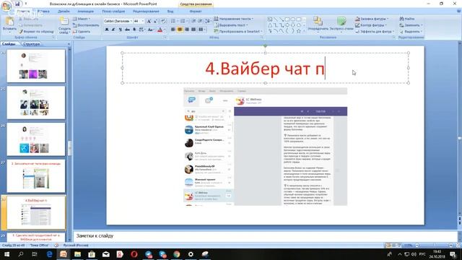This screenshot has width=462, height=260.
Task: Open the View (Вид) ribbon tab
Action: pyautogui.click(x=170, y=12)
